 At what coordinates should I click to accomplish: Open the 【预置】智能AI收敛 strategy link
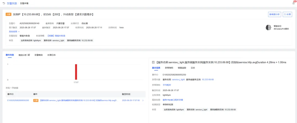(x=56, y=35)
